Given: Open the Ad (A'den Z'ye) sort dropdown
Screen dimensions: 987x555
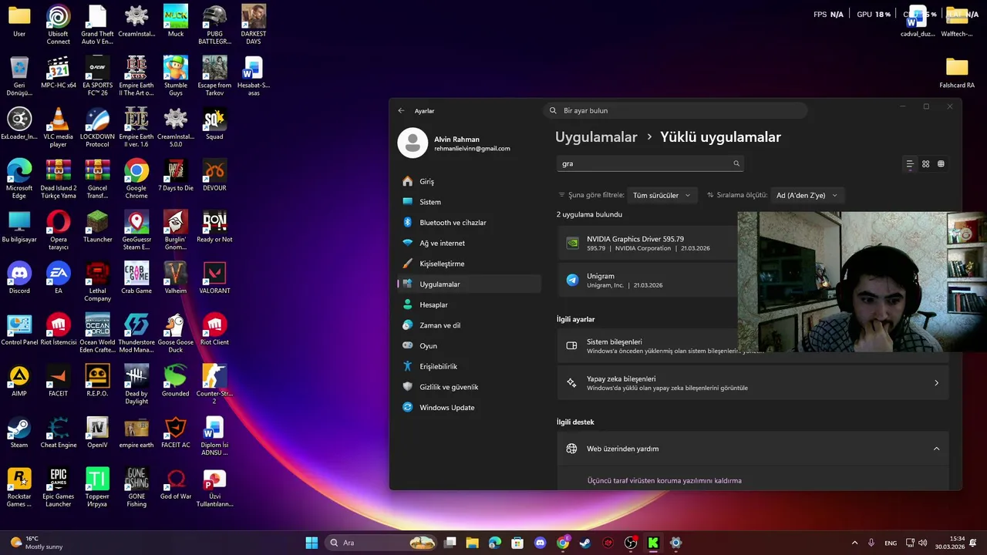Looking at the screenshot, I should coord(807,195).
